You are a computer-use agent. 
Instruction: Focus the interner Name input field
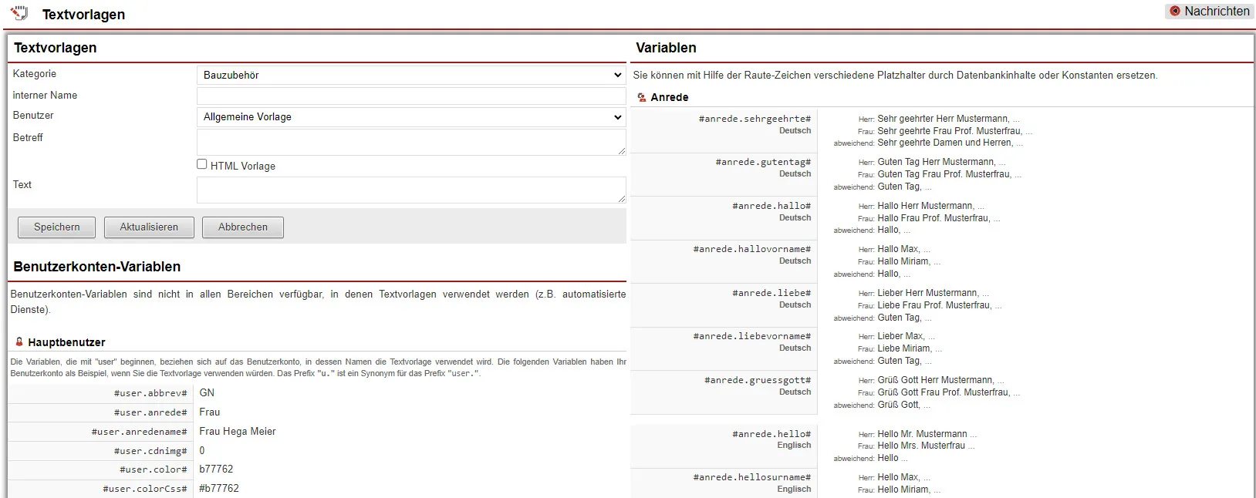point(411,96)
